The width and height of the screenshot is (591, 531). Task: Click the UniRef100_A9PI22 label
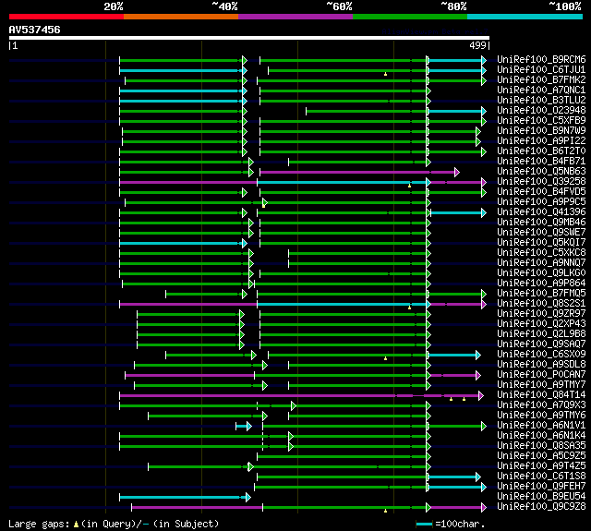pos(541,141)
